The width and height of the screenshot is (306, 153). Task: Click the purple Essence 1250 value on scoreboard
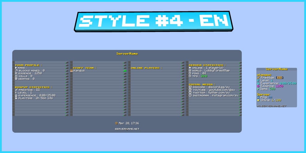point(280,86)
